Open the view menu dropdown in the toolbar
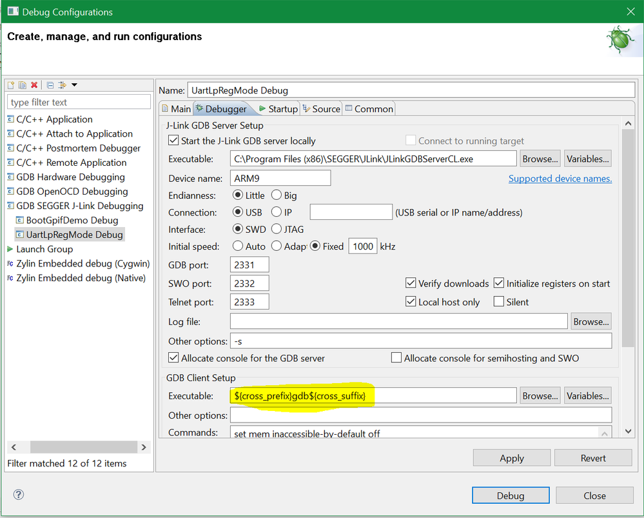The image size is (644, 518). pyautogui.click(x=74, y=85)
